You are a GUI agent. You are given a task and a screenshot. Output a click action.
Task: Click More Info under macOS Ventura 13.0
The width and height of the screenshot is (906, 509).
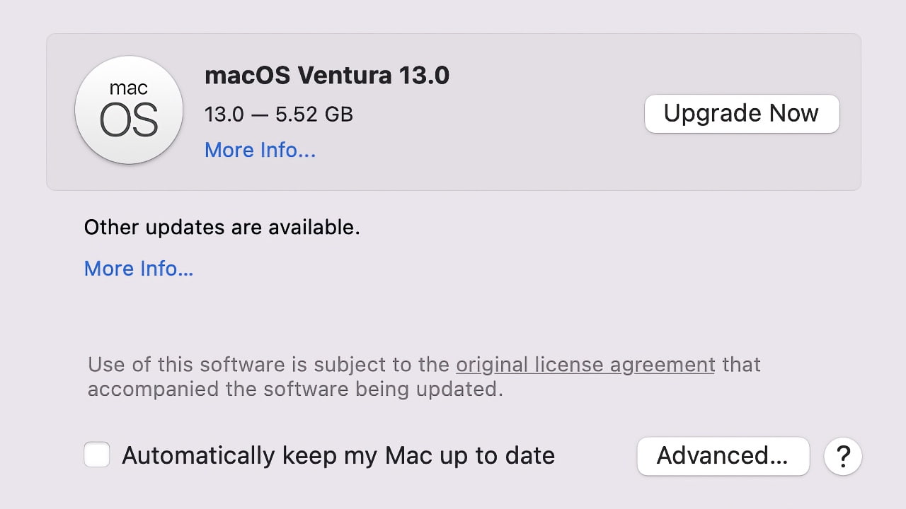(x=260, y=150)
